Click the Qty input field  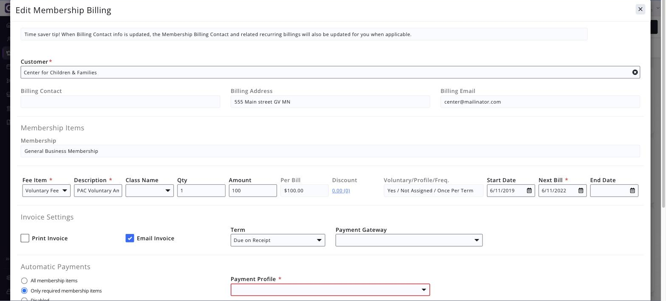(x=201, y=191)
